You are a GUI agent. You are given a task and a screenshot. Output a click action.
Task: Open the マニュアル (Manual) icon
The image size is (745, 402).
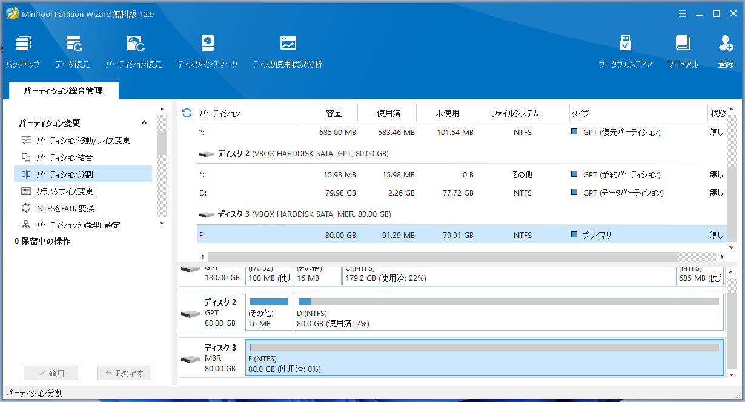click(683, 51)
